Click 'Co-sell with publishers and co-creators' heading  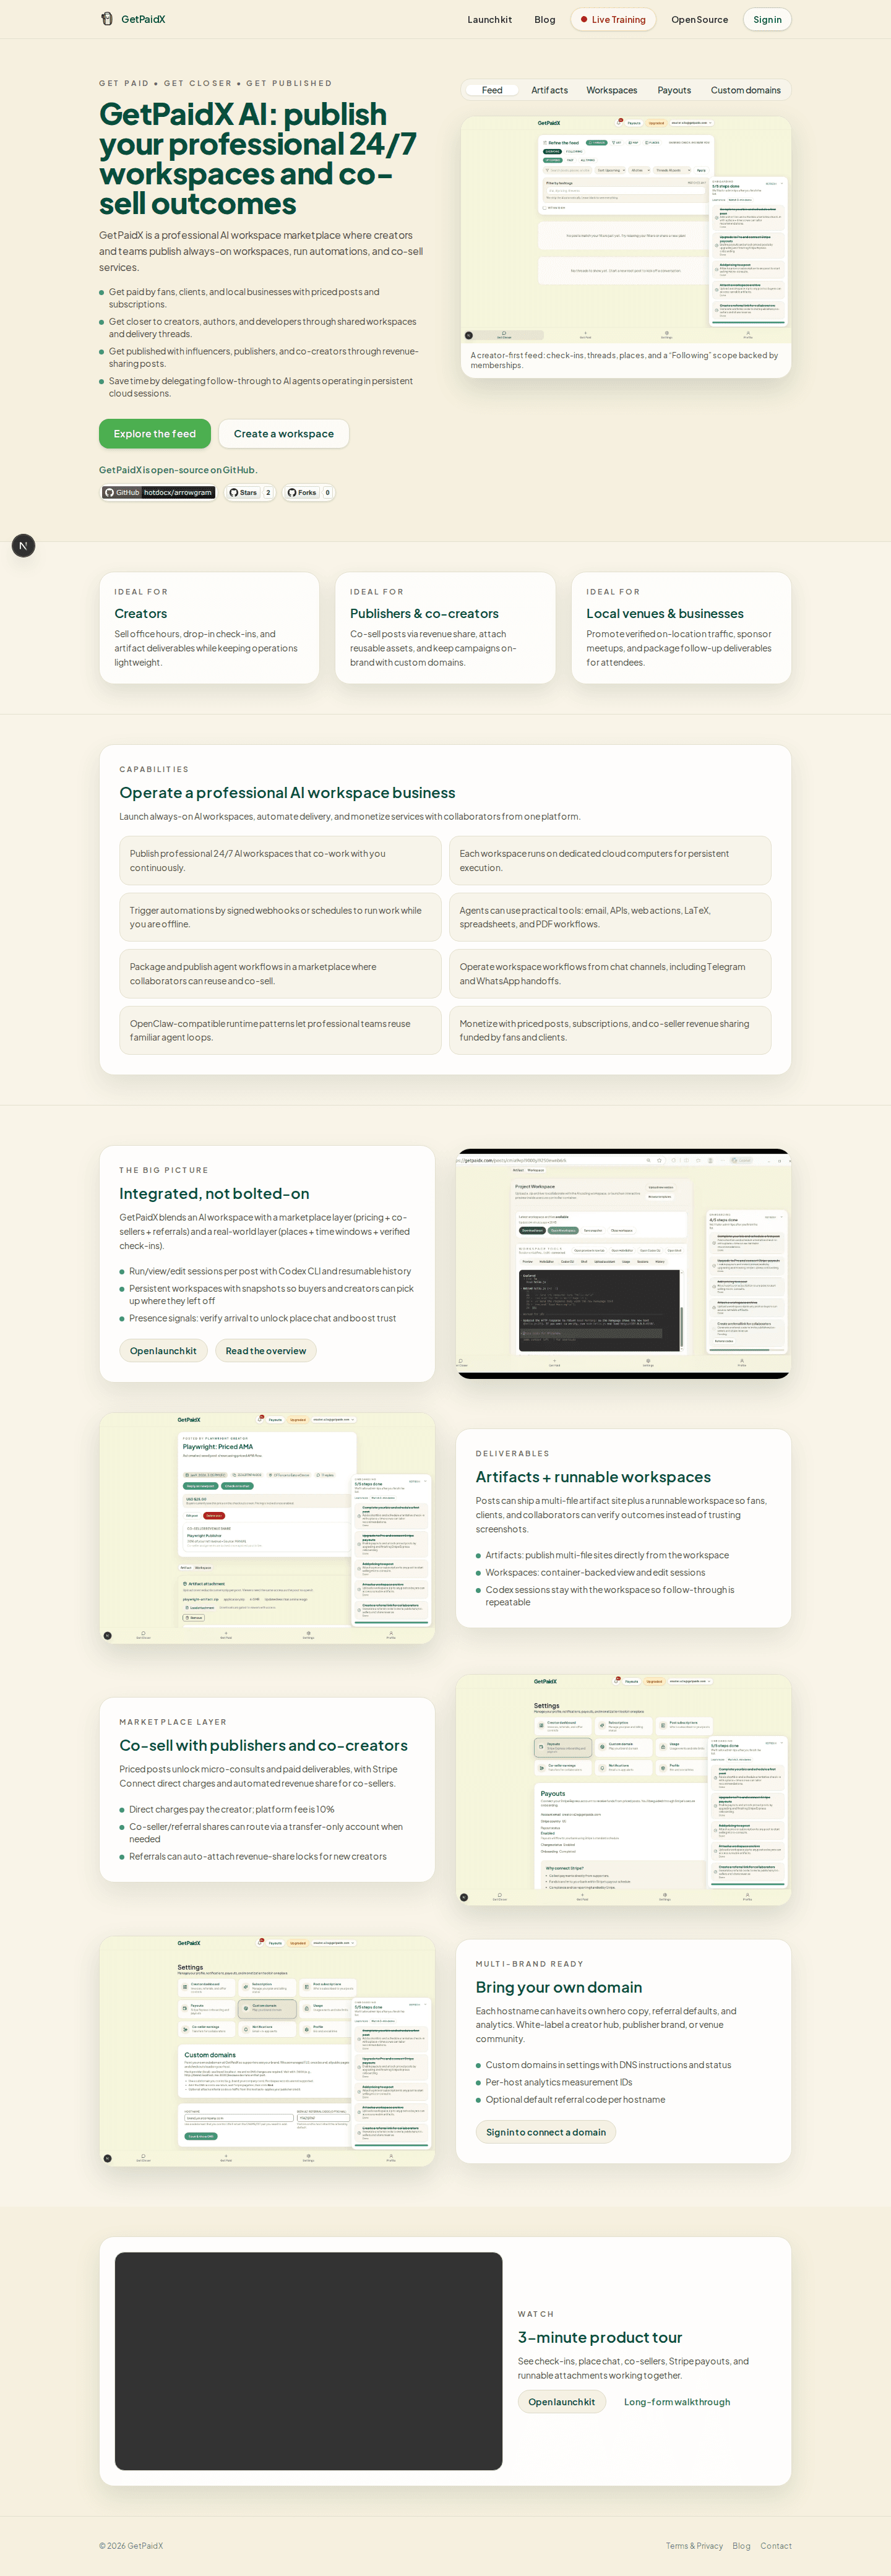[x=263, y=1745]
